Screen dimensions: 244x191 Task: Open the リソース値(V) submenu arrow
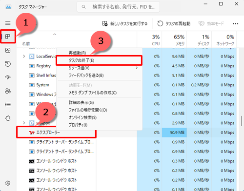(x=137, y=68)
